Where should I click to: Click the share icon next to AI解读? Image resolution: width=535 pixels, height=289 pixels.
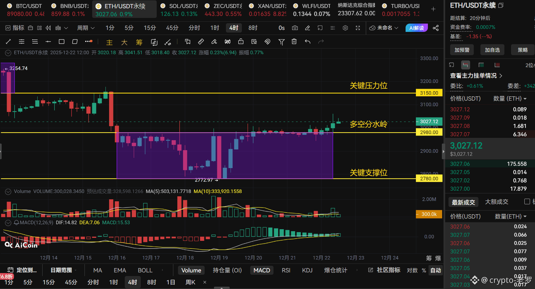(x=436, y=28)
